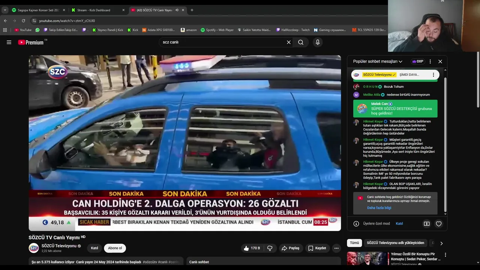The width and height of the screenshot is (480, 270).
Task: Close the live chat panel
Action: click(x=440, y=61)
